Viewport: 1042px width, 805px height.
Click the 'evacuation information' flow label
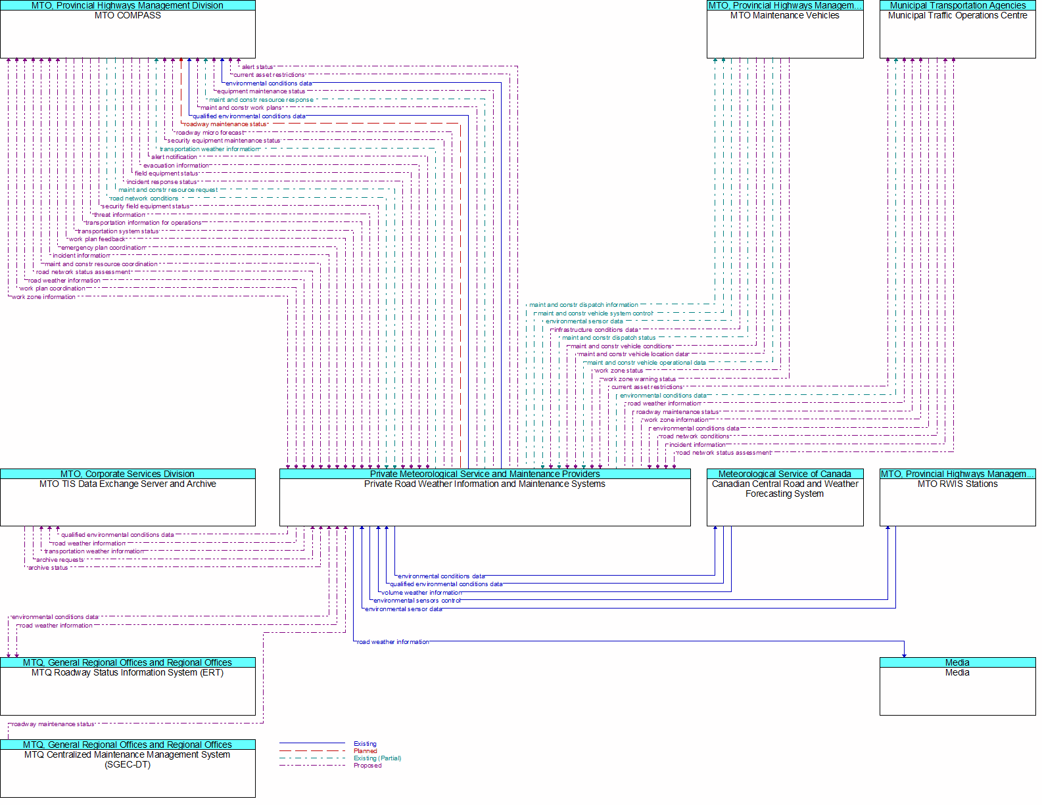[x=176, y=166]
